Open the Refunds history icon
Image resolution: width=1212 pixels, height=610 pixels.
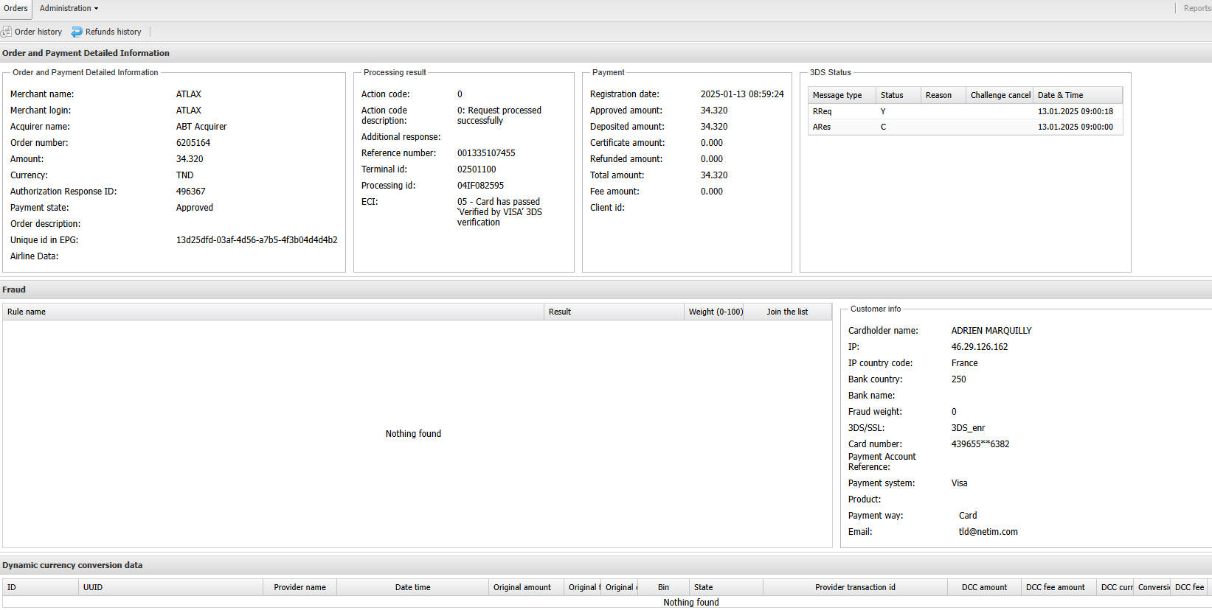coord(77,32)
